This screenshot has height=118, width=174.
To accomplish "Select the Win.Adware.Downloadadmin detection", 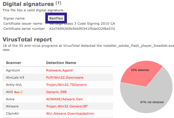I will (x=70, y=114).
